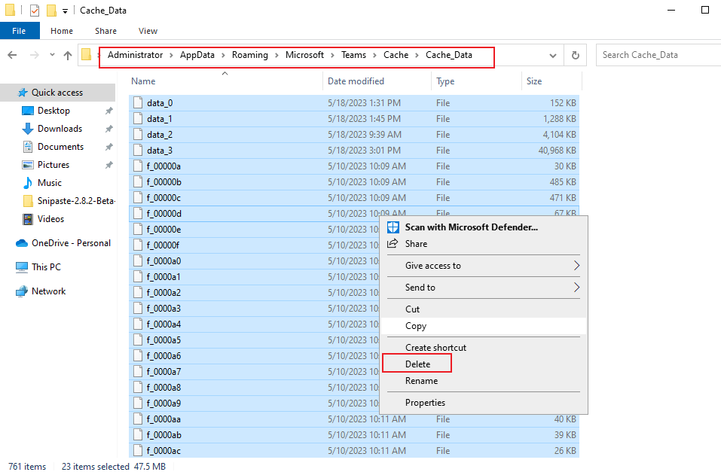Refresh the Cache_Data folder view
Viewport: 721px width, 472px height.
click(x=576, y=56)
